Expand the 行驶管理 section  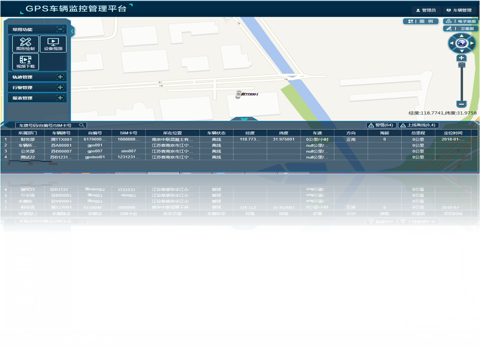[x=60, y=87]
